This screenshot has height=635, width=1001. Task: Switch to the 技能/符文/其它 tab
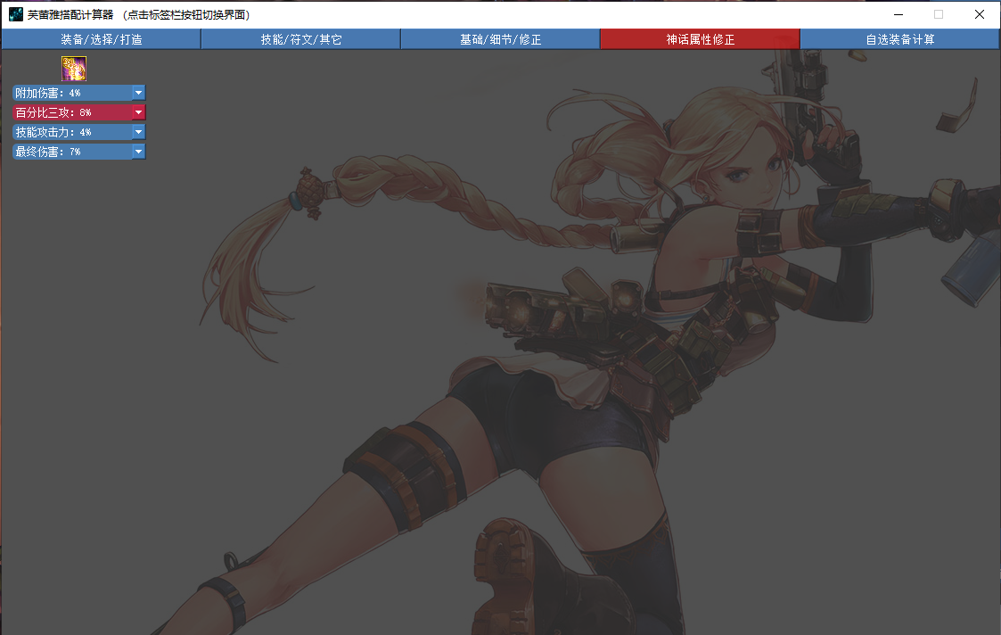300,39
